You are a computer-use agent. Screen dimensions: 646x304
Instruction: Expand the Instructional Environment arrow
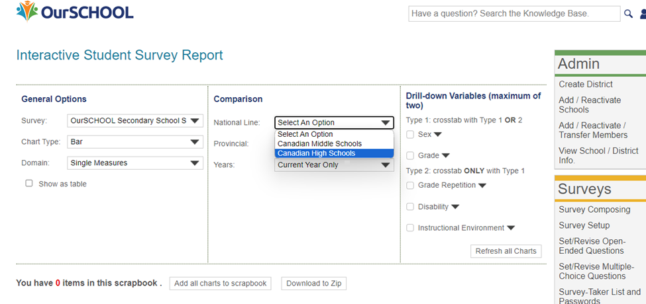[x=511, y=227]
